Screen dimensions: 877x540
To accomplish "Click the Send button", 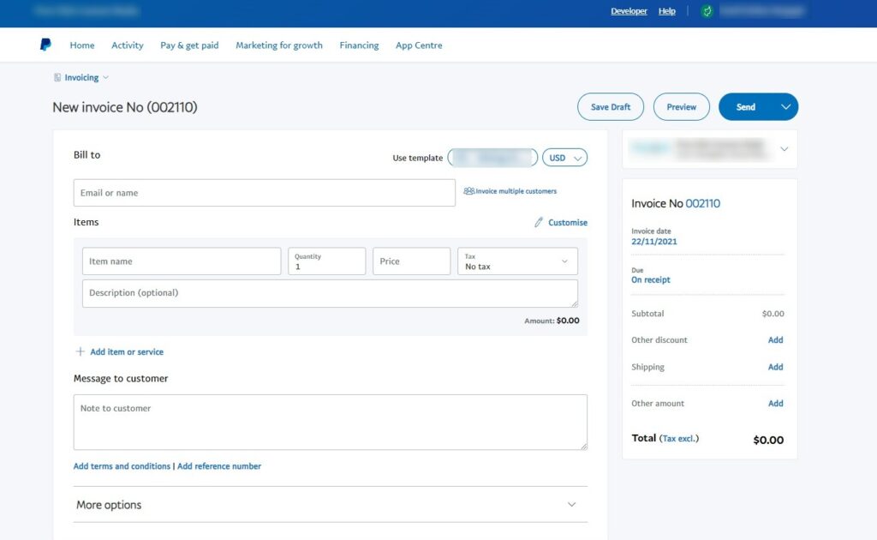I will 746,107.
